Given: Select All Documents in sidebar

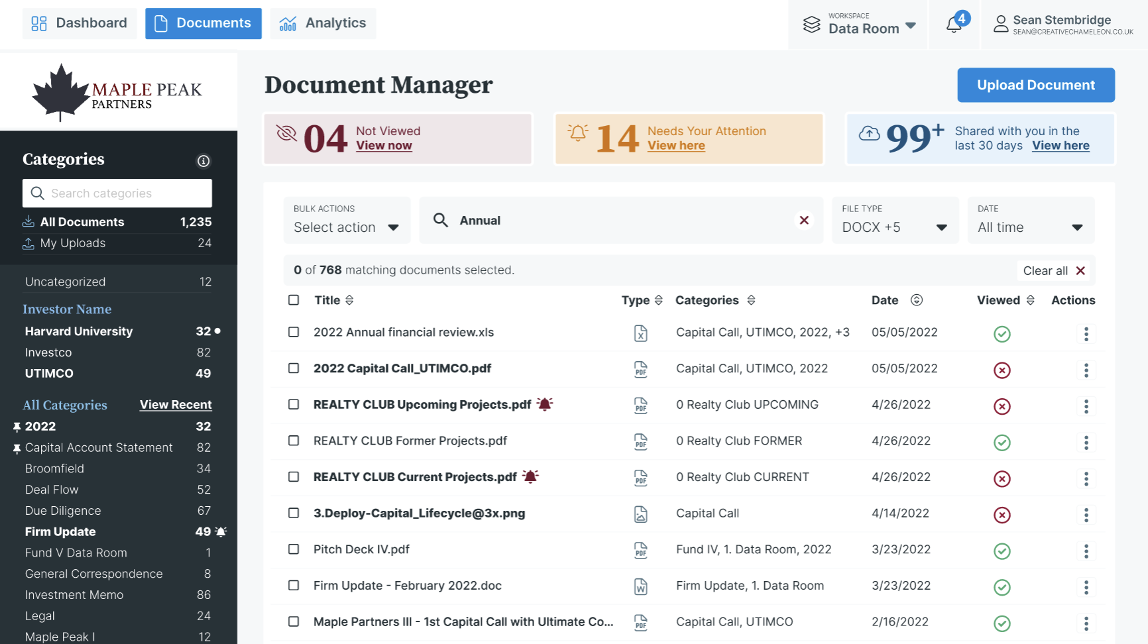Looking at the screenshot, I should [117, 222].
